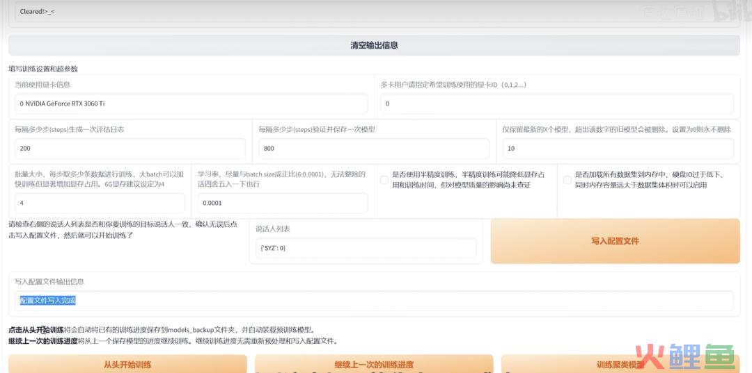Click the 清空输出信息 button
This screenshot has width=752, height=373.
pyautogui.click(x=374, y=45)
